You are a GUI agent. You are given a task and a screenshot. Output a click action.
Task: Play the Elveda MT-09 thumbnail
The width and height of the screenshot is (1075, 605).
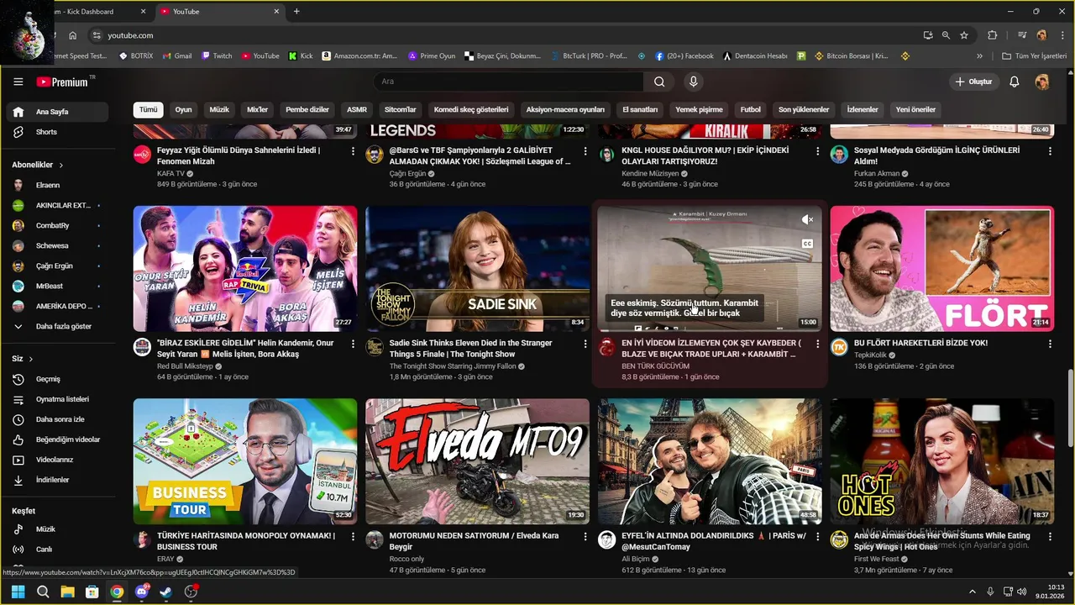pos(477,461)
